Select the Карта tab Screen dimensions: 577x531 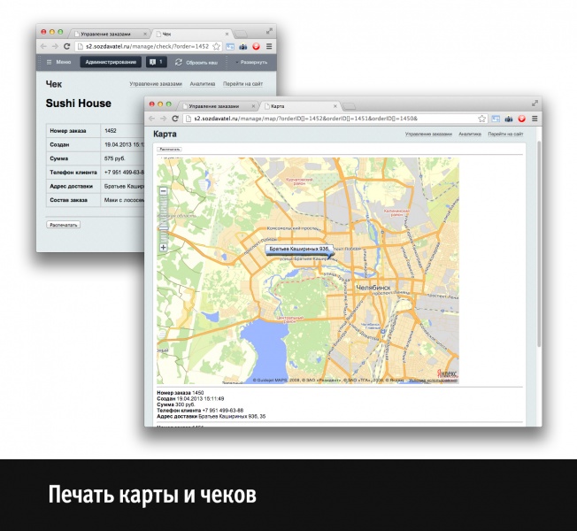click(299, 106)
